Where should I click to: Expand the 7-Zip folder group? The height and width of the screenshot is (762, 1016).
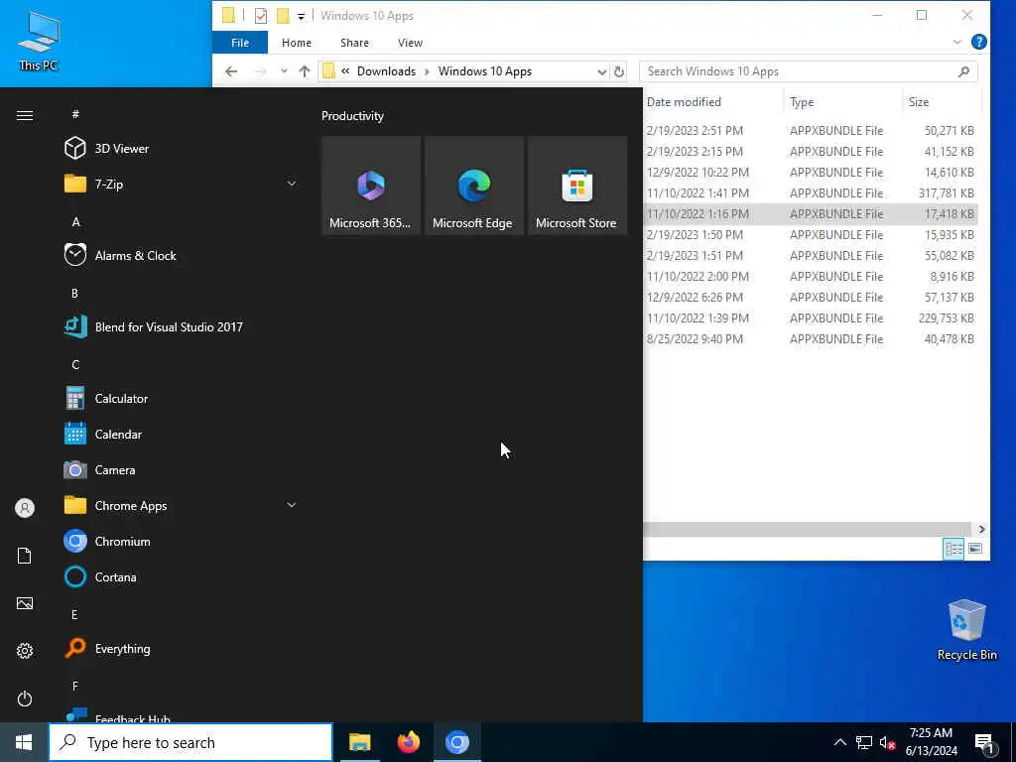[x=292, y=184]
